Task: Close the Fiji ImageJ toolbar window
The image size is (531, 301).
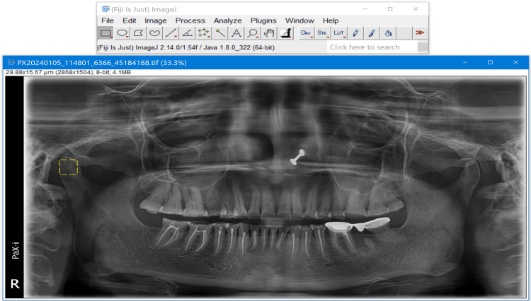Action: click(x=416, y=9)
